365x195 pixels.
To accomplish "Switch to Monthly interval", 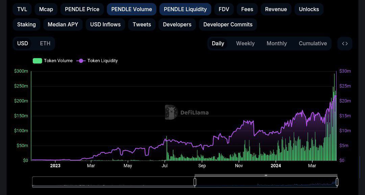I will [276, 44].
